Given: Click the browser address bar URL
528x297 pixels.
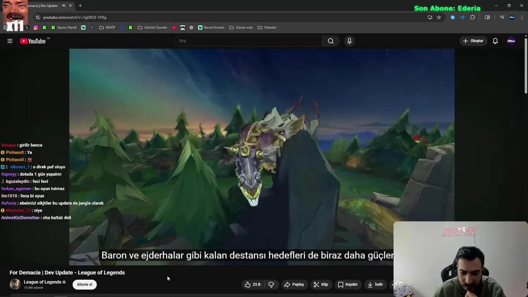Looking at the screenshot, I should coord(75,17).
